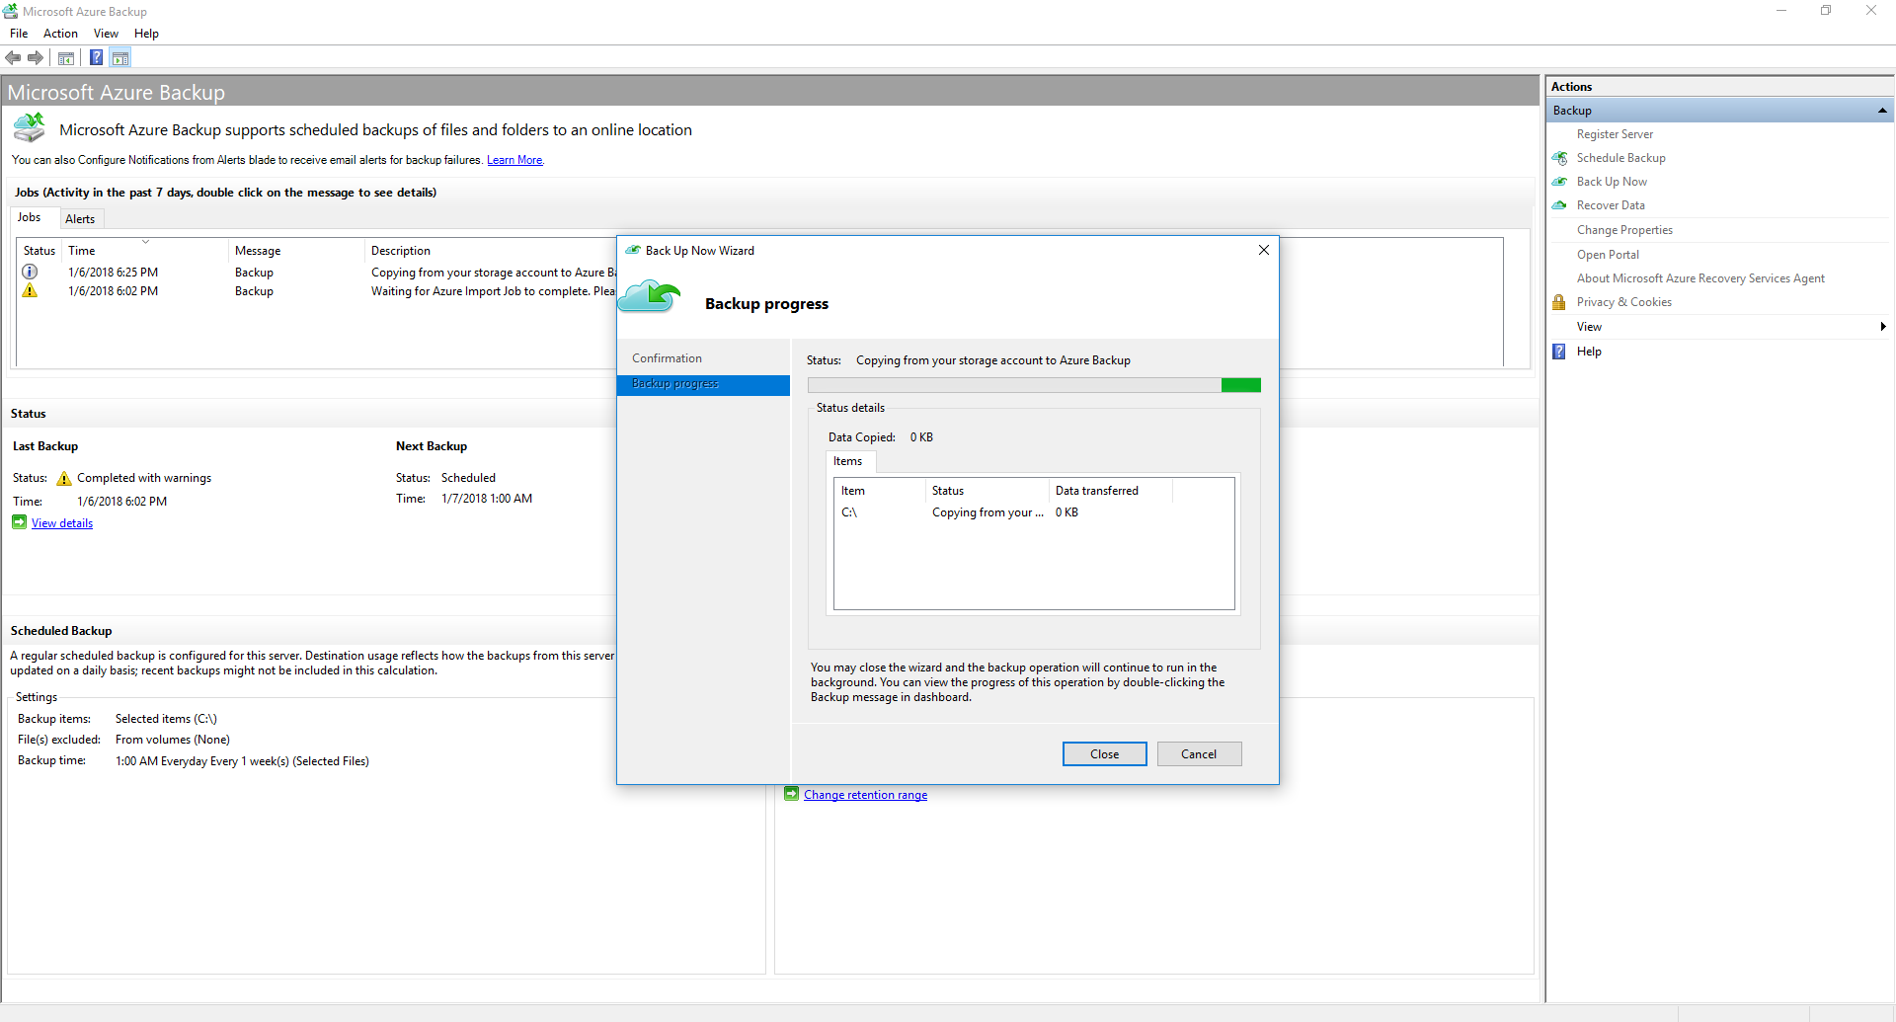Click the Show/Hide Action Pane toolbar icon
1896x1022 pixels.
click(x=120, y=57)
